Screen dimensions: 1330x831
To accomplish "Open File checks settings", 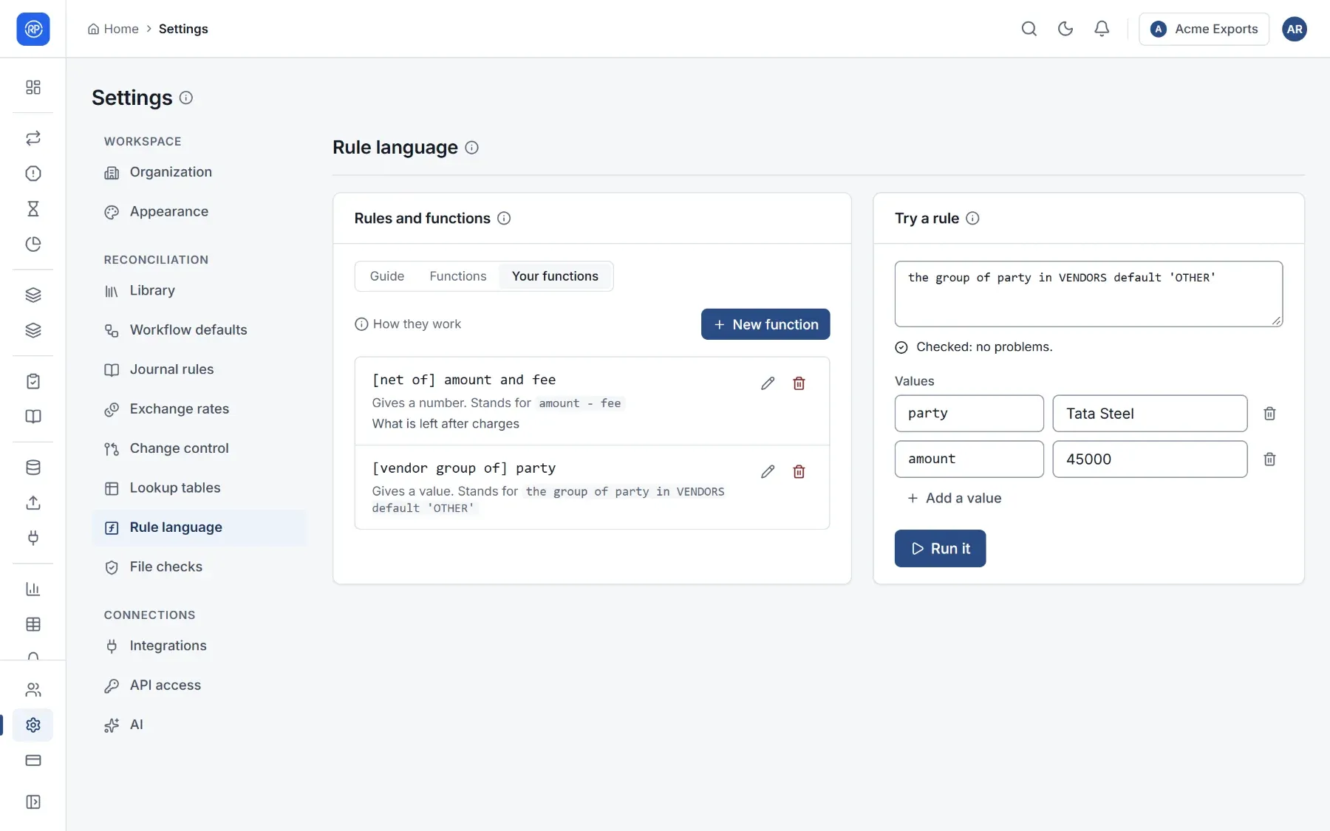I will (x=199, y=567).
